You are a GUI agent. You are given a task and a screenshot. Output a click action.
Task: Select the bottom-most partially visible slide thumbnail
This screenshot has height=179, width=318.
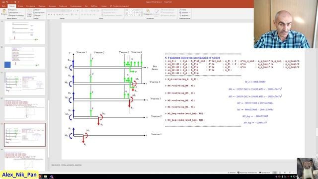coord(25,160)
